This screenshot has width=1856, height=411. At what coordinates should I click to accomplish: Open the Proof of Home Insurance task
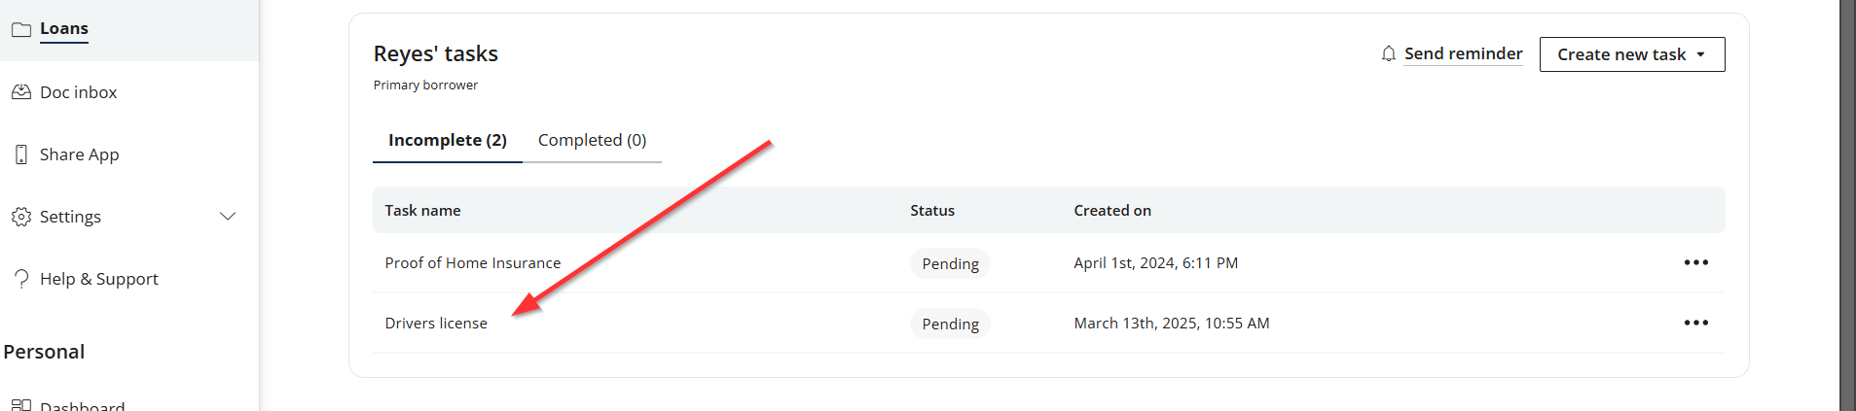[x=473, y=263]
